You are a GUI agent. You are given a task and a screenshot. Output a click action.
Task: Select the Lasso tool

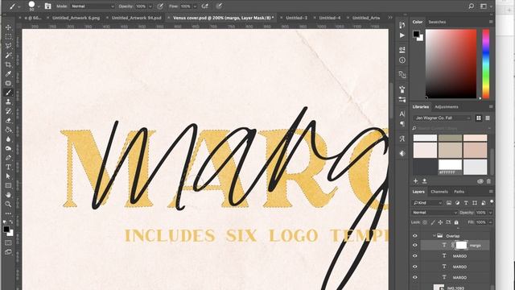click(x=8, y=46)
